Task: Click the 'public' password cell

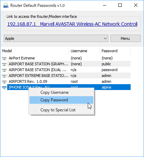Action: tap(106, 64)
